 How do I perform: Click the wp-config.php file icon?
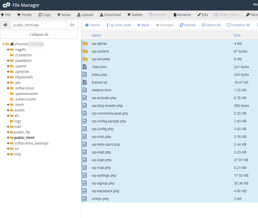[x=85, y=129]
